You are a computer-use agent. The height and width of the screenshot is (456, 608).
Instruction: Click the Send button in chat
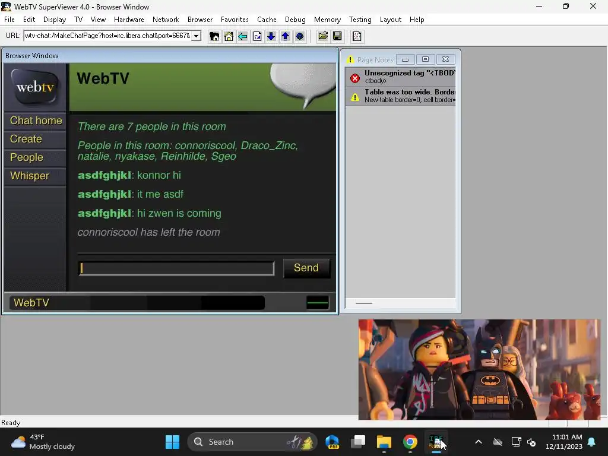[306, 268]
